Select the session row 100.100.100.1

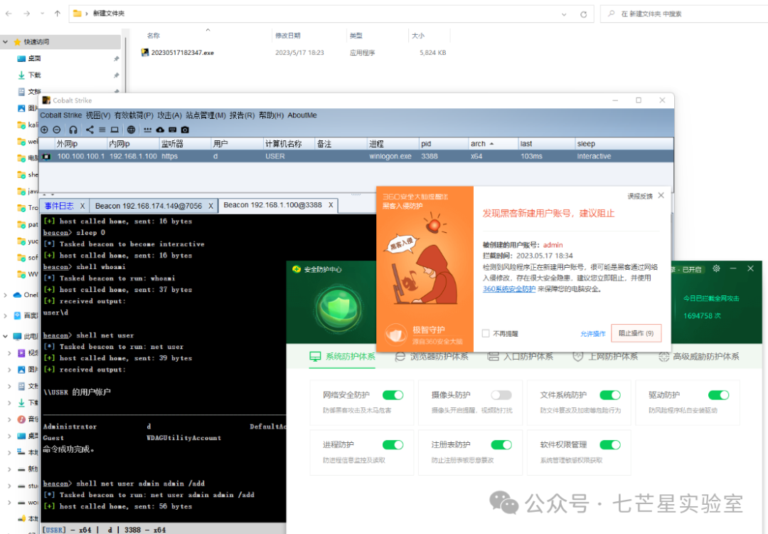(356, 157)
